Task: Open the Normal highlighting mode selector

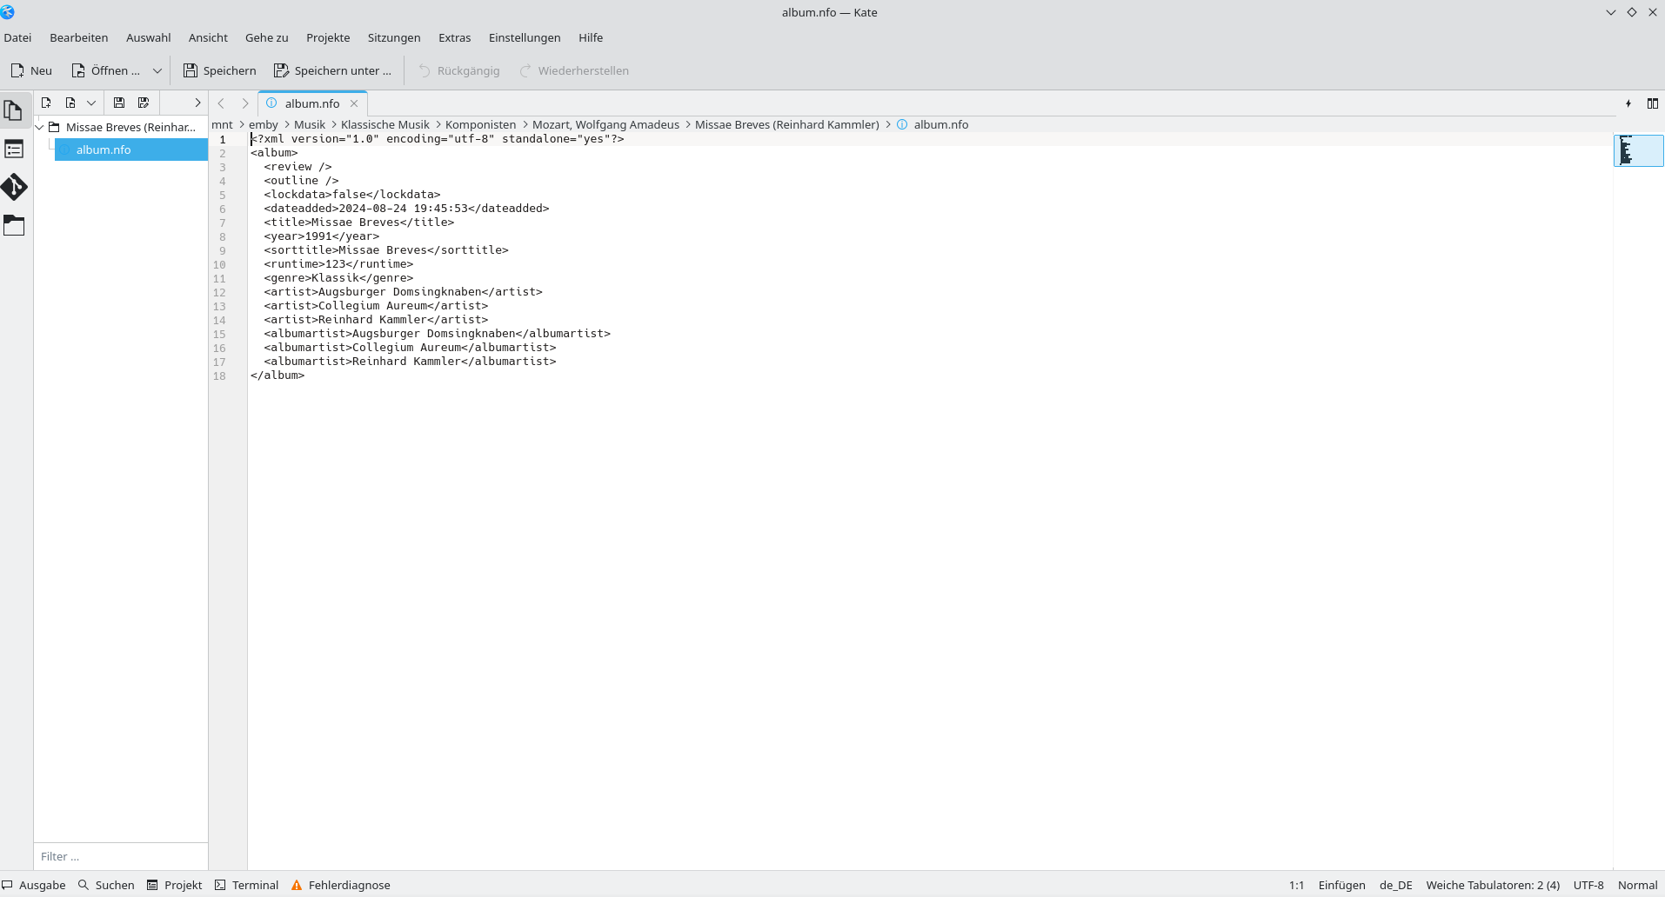Action: 1637,885
